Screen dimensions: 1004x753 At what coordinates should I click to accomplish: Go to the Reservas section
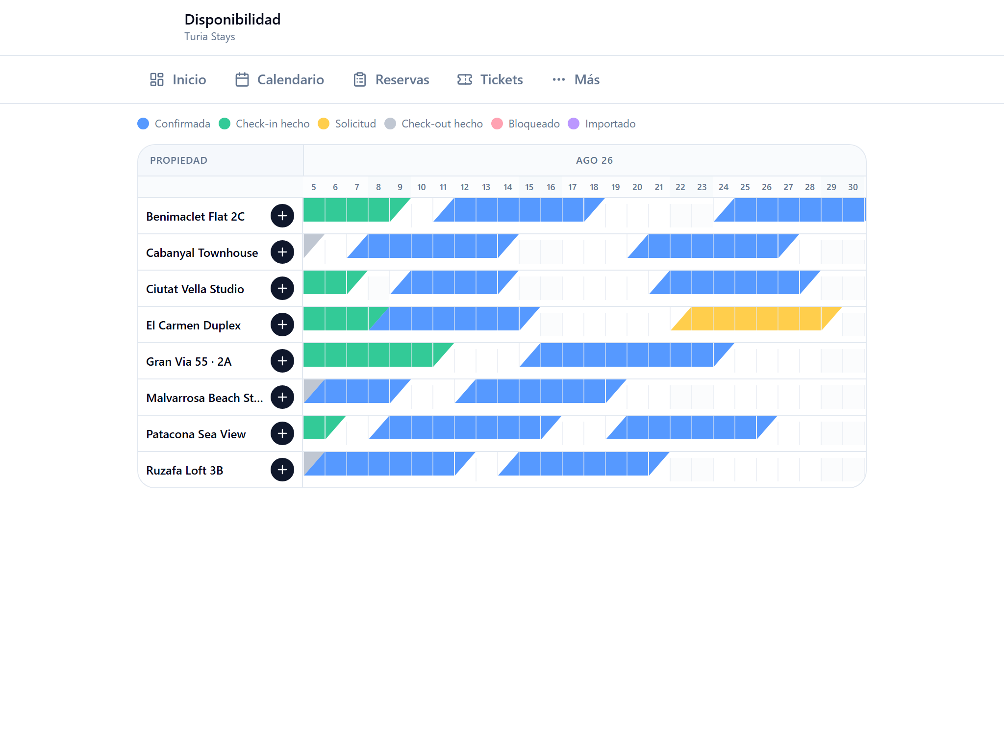pyautogui.click(x=391, y=79)
